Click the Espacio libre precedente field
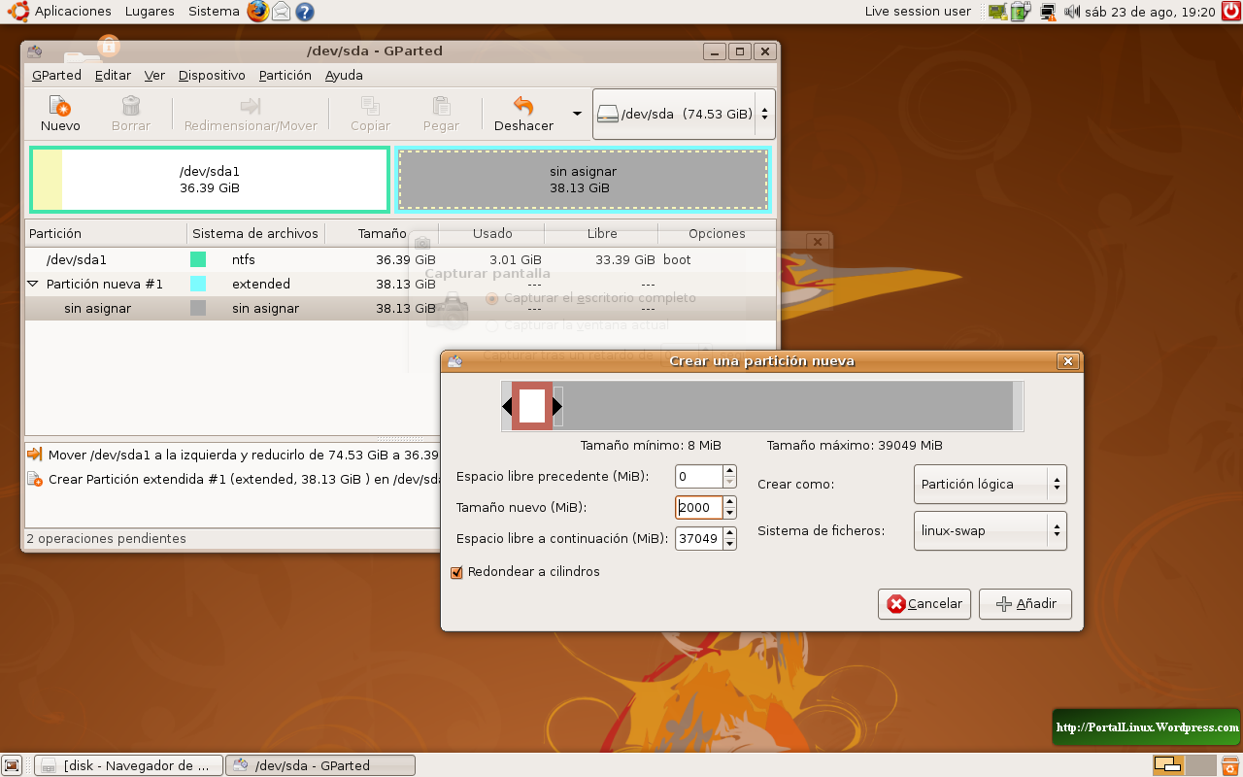Image resolution: width=1243 pixels, height=777 pixels. 698,476
